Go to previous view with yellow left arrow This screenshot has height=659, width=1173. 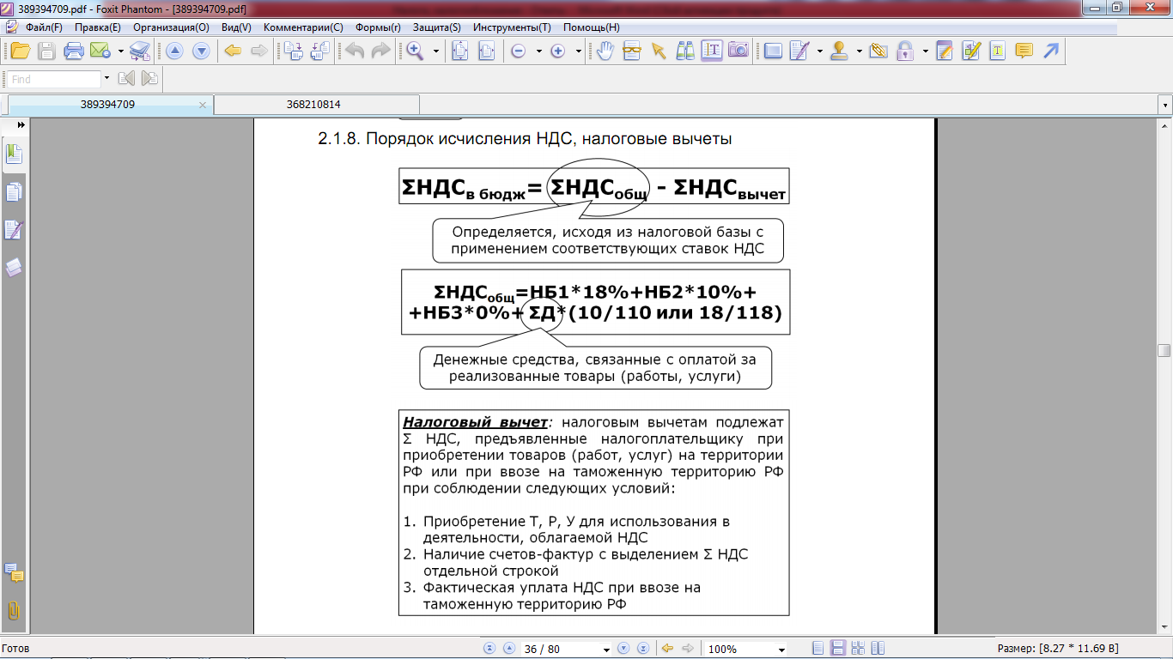[233, 51]
